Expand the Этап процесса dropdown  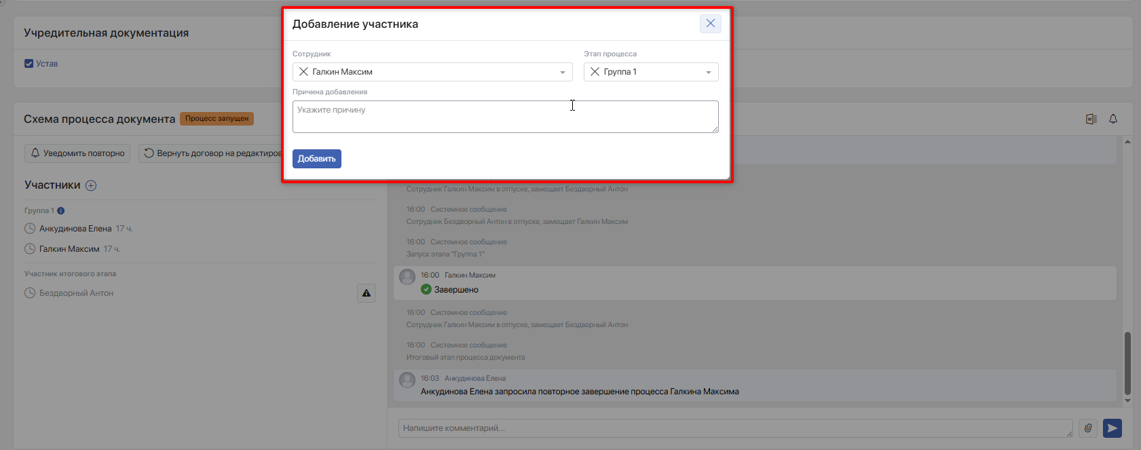point(709,73)
